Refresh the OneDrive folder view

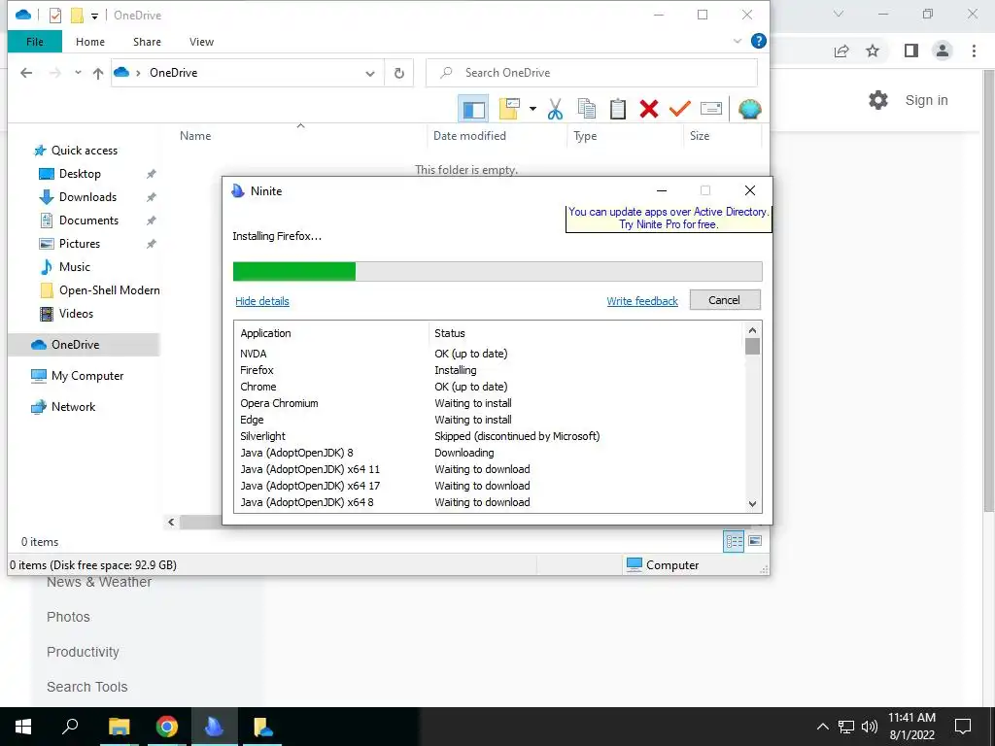click(399, 73)
